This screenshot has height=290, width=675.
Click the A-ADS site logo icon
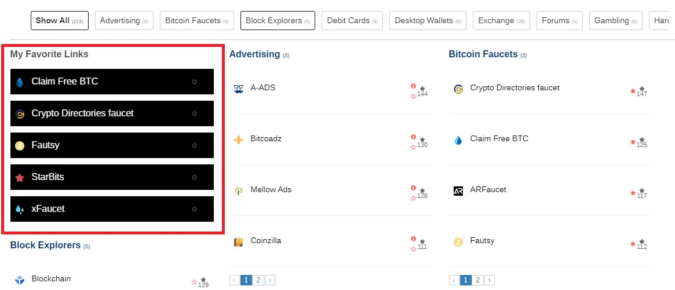(x=239, y=89)
